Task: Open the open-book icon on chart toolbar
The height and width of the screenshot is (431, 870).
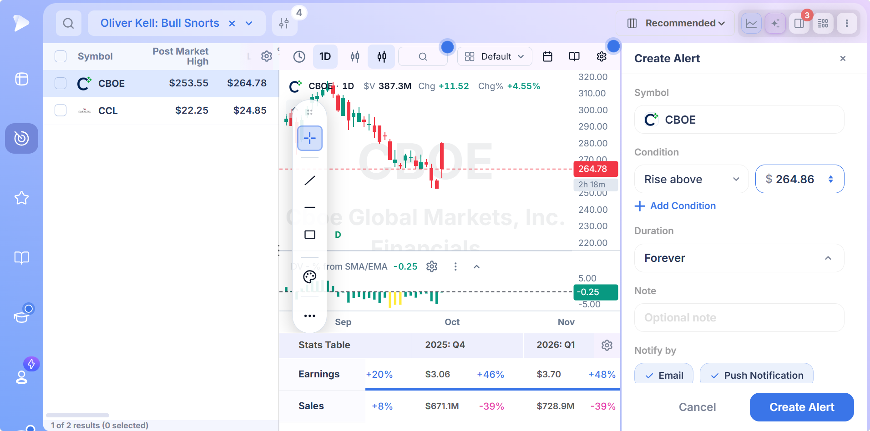Action: coord(574,56)
